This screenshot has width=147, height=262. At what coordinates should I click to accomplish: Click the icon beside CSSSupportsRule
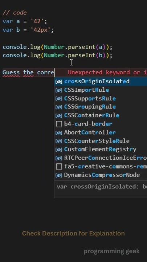point(59,99)
